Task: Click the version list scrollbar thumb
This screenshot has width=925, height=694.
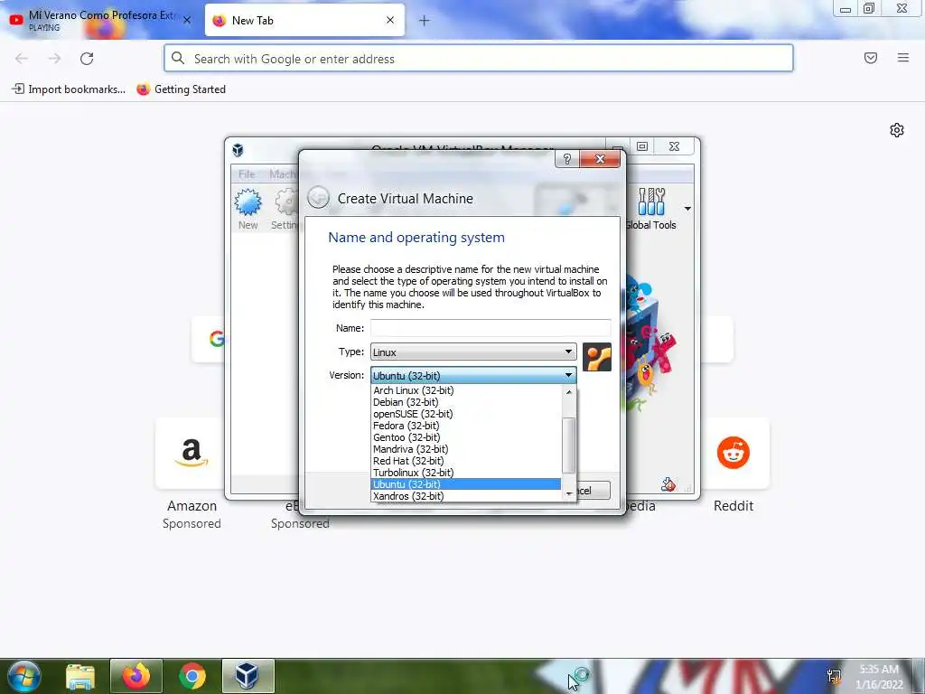Action: (x=569, y=445)
